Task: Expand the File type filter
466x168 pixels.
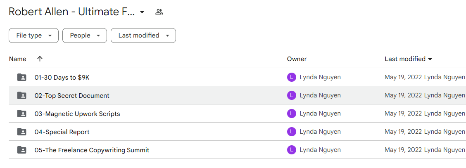Action: 33,35
